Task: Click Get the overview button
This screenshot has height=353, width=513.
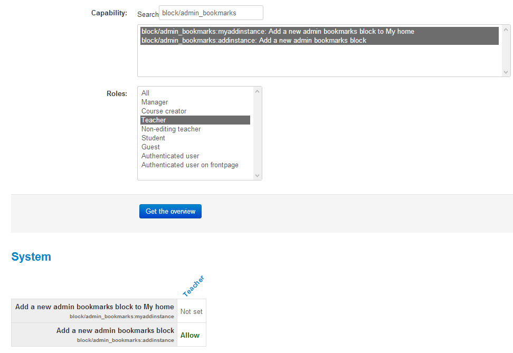Action: 170,212
